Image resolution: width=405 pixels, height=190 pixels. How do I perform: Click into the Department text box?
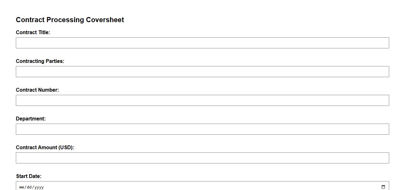(202, 129)
